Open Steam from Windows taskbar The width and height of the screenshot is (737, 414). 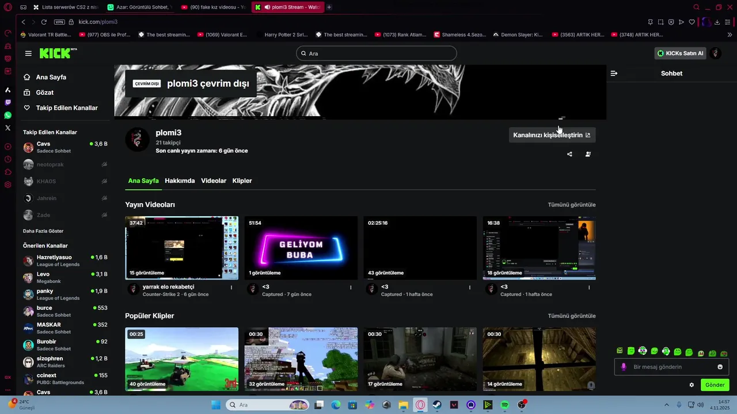click(437, 405)
